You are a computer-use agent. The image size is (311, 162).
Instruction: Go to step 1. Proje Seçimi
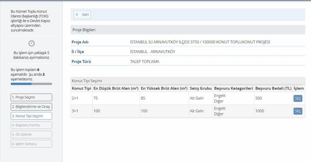pos(31,97)
